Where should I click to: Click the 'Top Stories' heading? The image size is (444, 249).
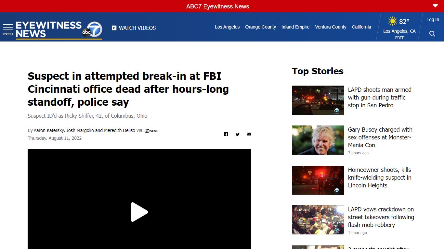[318, 71]
